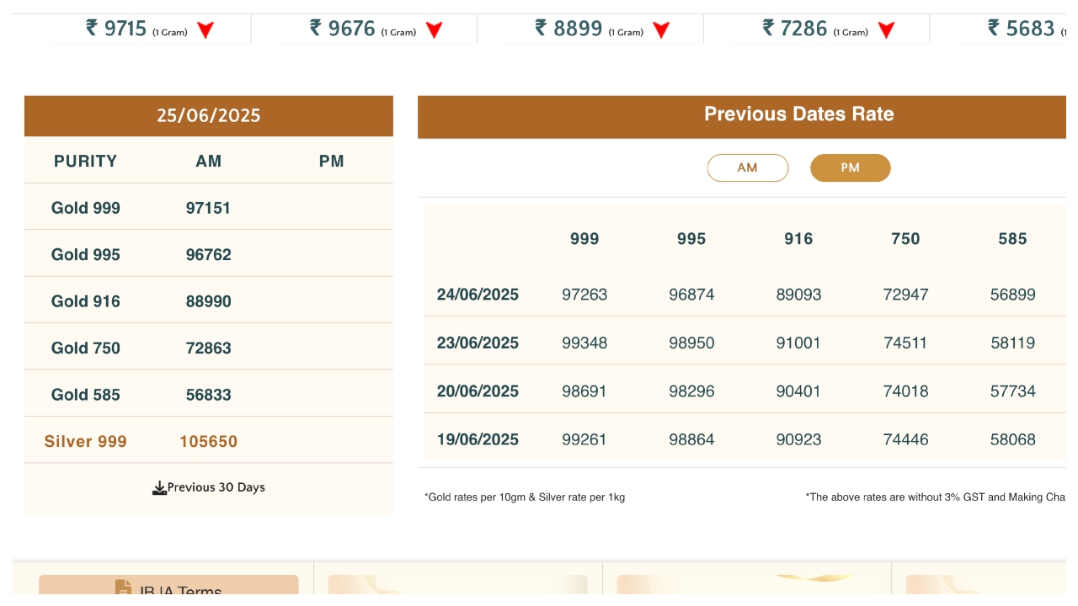This screenshot has height=606, width=1078.
Task: Switch previous rates to AM
Action: point(747,167)
